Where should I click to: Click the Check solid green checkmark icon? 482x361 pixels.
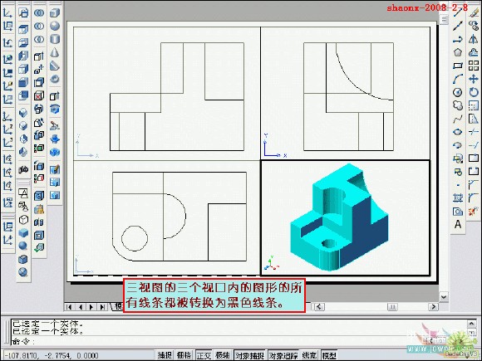[x=39, y=248]
